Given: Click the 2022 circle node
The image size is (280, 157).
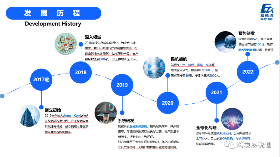Looking at the screenshot, I should [x=247, y=72].
